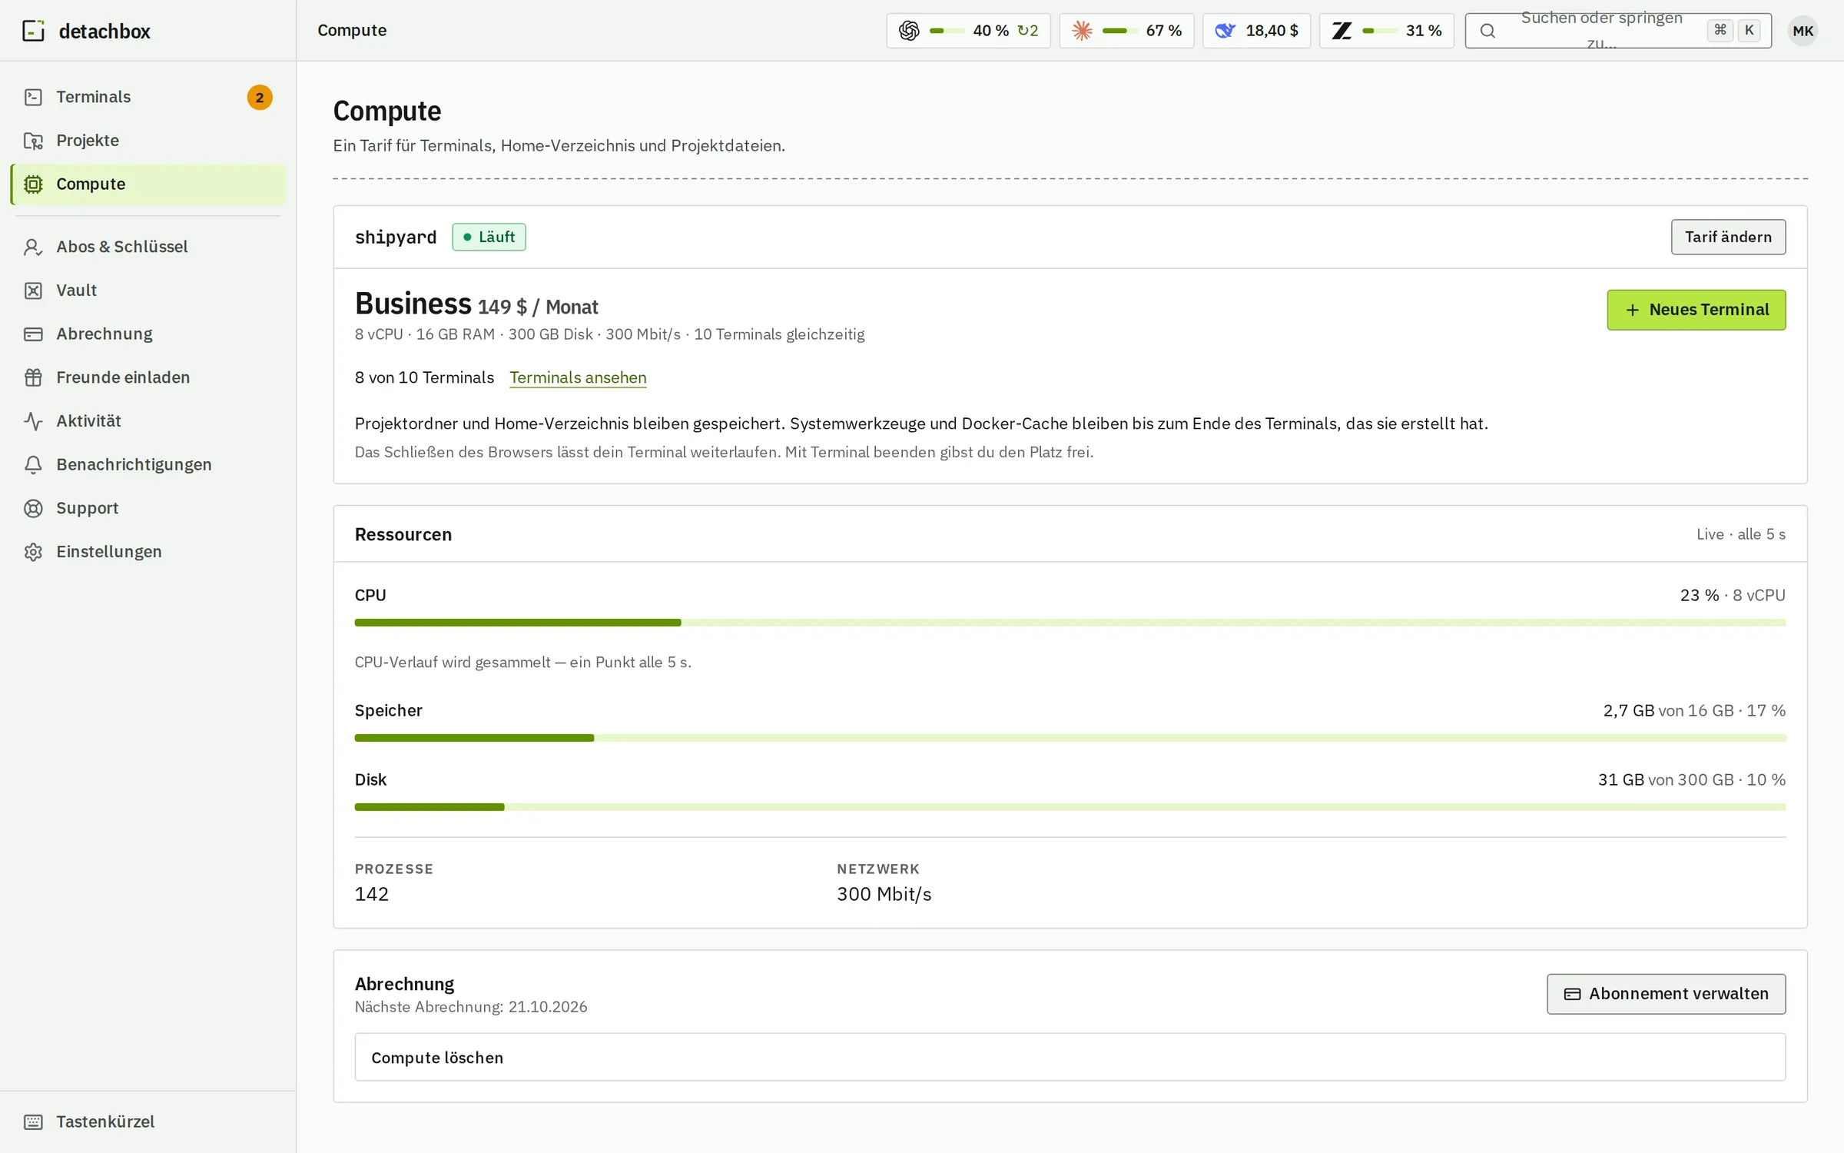Follow the Terminals ansehen link
1844x1153 pixels.
[x=578, y=377]
